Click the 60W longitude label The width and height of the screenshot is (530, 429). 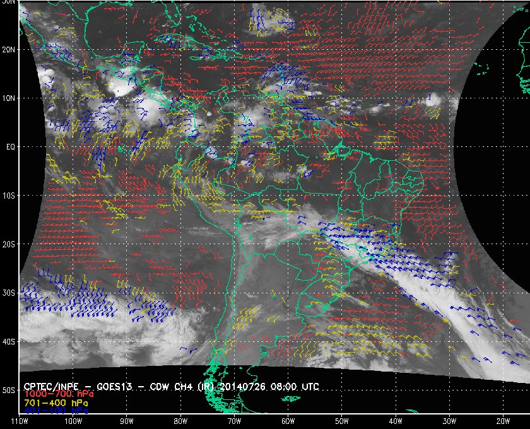(x=288, y=421)
